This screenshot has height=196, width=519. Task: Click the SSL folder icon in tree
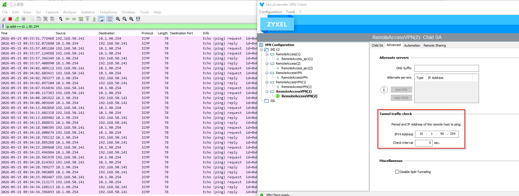point(267,101)
